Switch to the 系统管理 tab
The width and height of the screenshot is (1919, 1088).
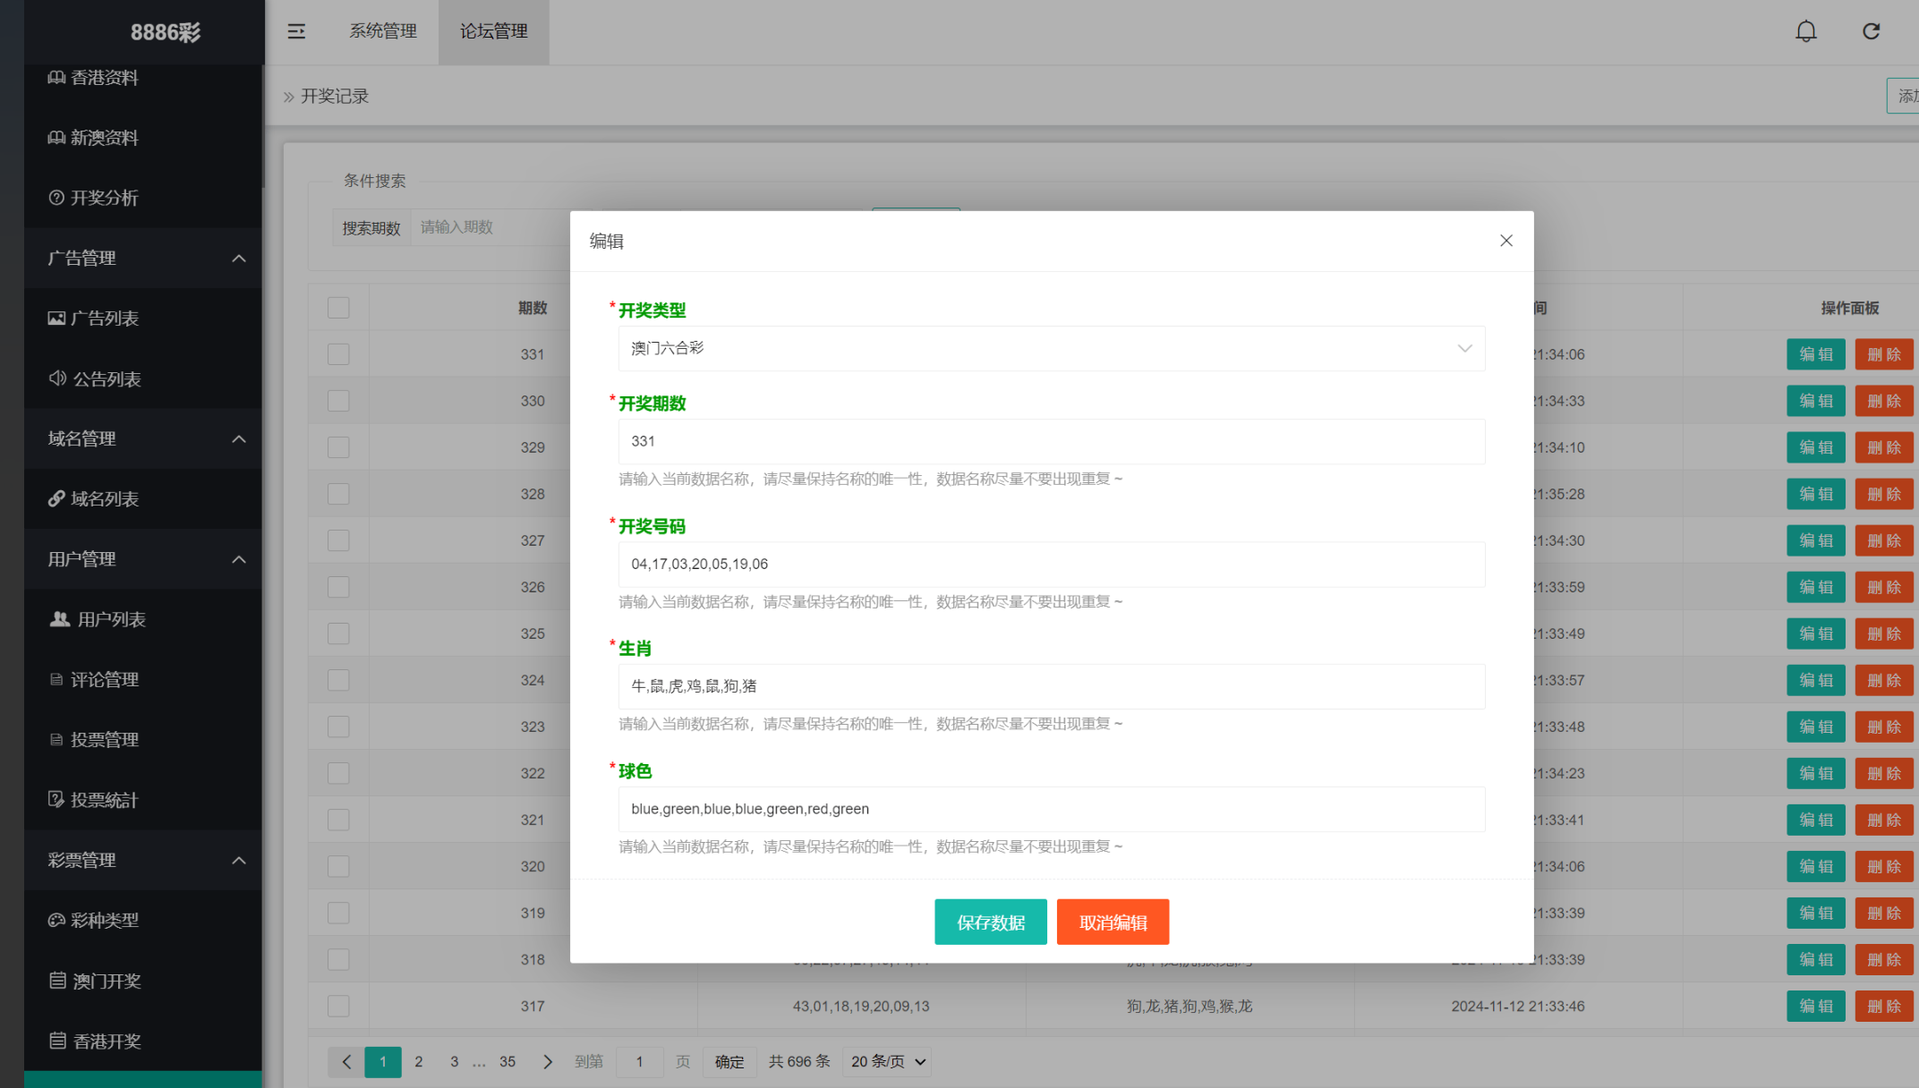coord(383,31)
